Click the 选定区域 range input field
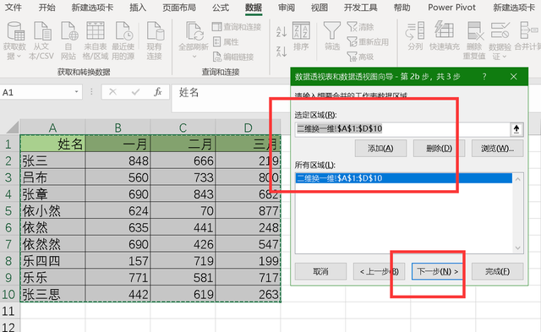The image size is (541, 332). pos(402,129)
